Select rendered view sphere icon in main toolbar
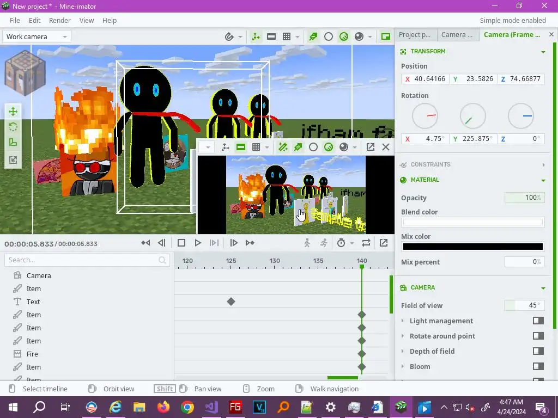558x418 pixels. (x=359, y=36)
